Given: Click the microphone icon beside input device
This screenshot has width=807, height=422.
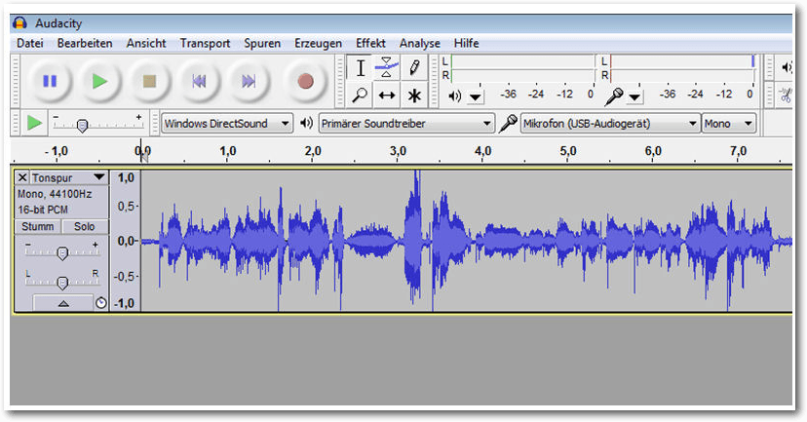Looking at the screenshot, I should point(508,123).
